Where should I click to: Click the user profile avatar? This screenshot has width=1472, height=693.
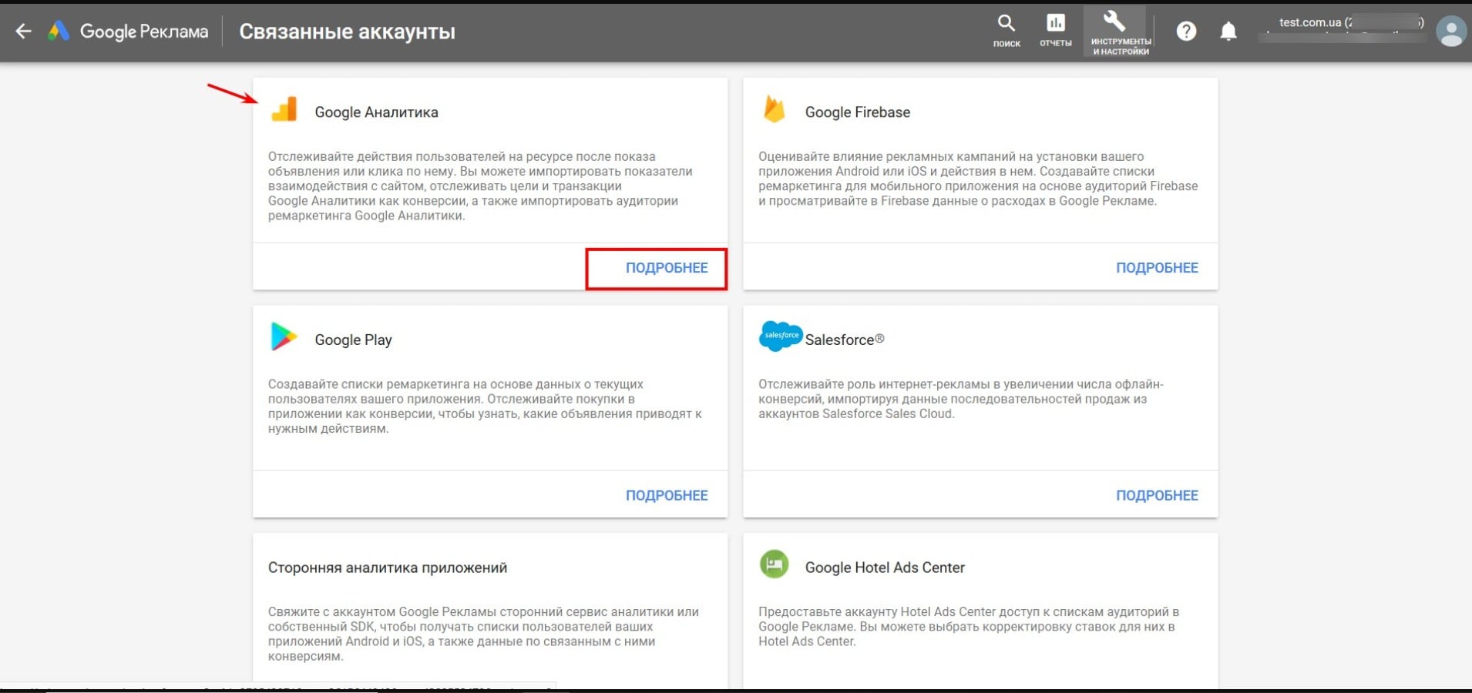tap(1450, 32)
